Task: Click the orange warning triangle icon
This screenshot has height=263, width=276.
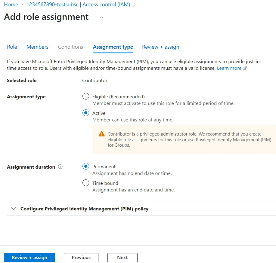Action: pos(102,134)
